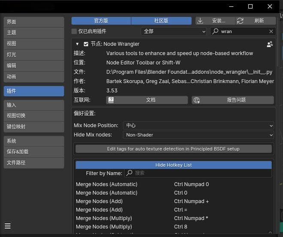This screenshot has width=283, height=237.
Task: Open the 保存&加载 preferences section
Action: coord(34,152)
